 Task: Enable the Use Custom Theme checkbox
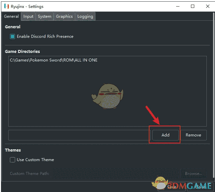(x=13, y=160)
